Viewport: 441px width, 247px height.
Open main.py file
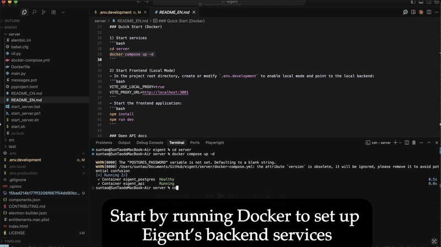tap(18, 73)
